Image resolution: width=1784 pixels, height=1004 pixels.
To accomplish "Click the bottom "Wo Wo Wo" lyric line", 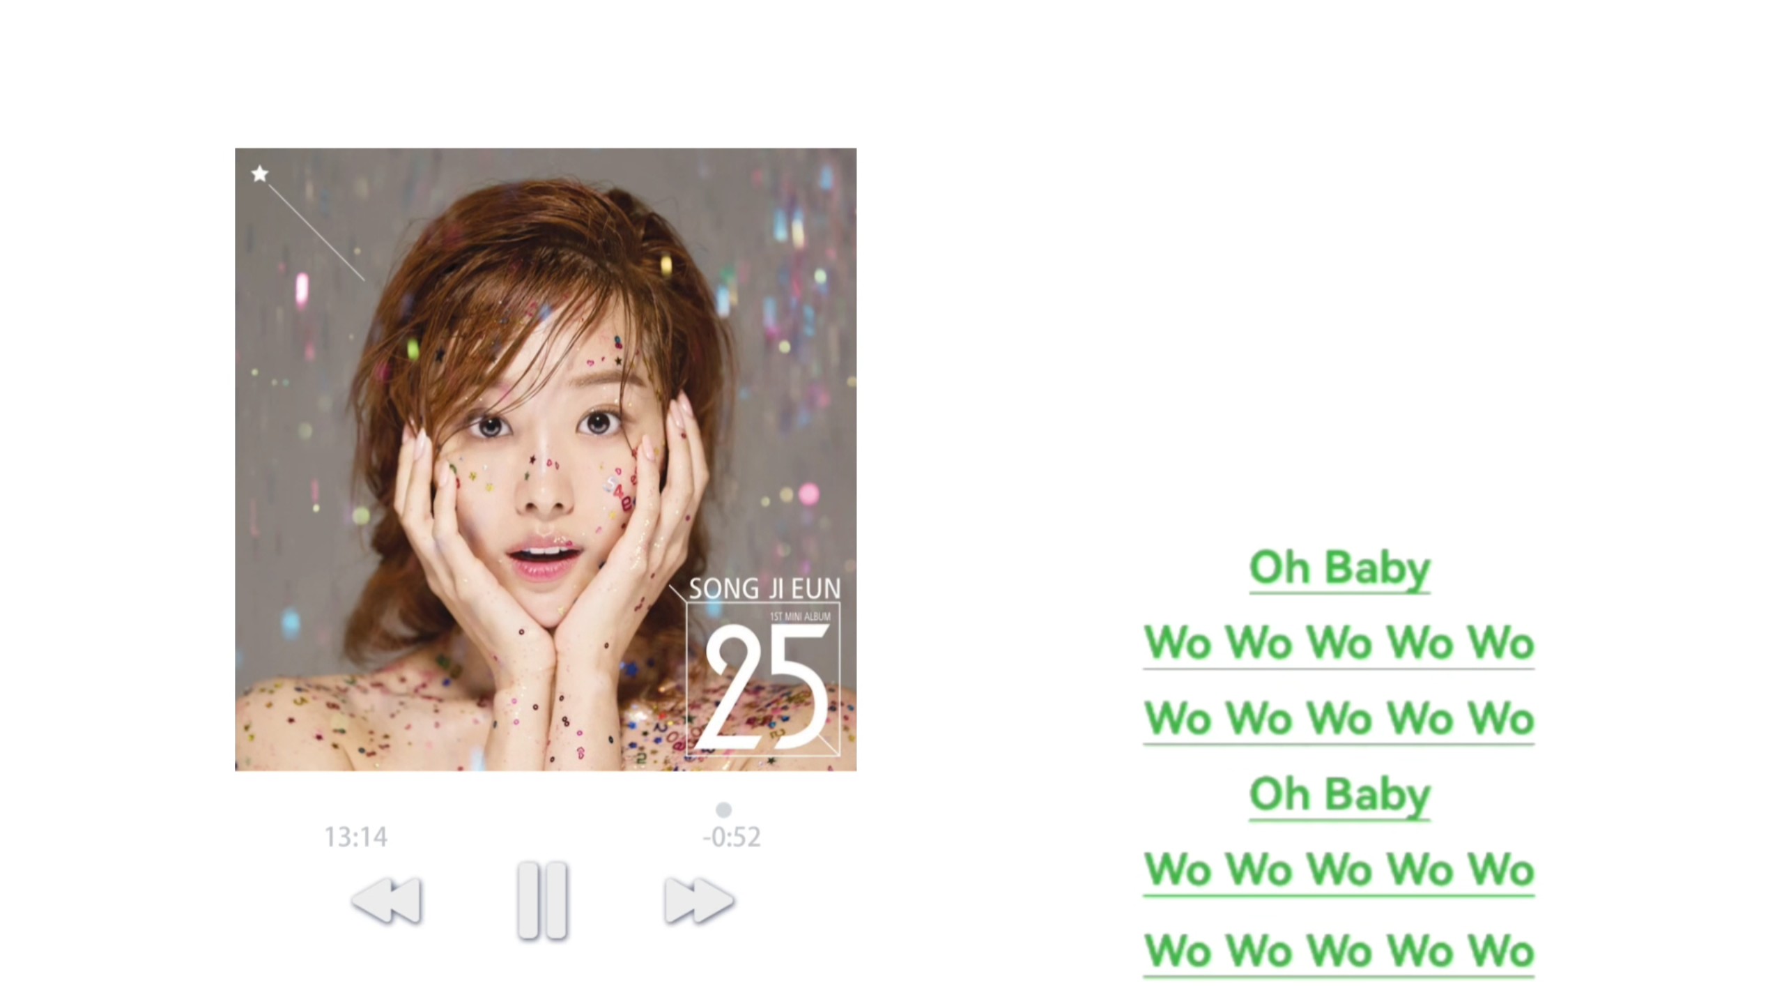I will pos(1339,952).
